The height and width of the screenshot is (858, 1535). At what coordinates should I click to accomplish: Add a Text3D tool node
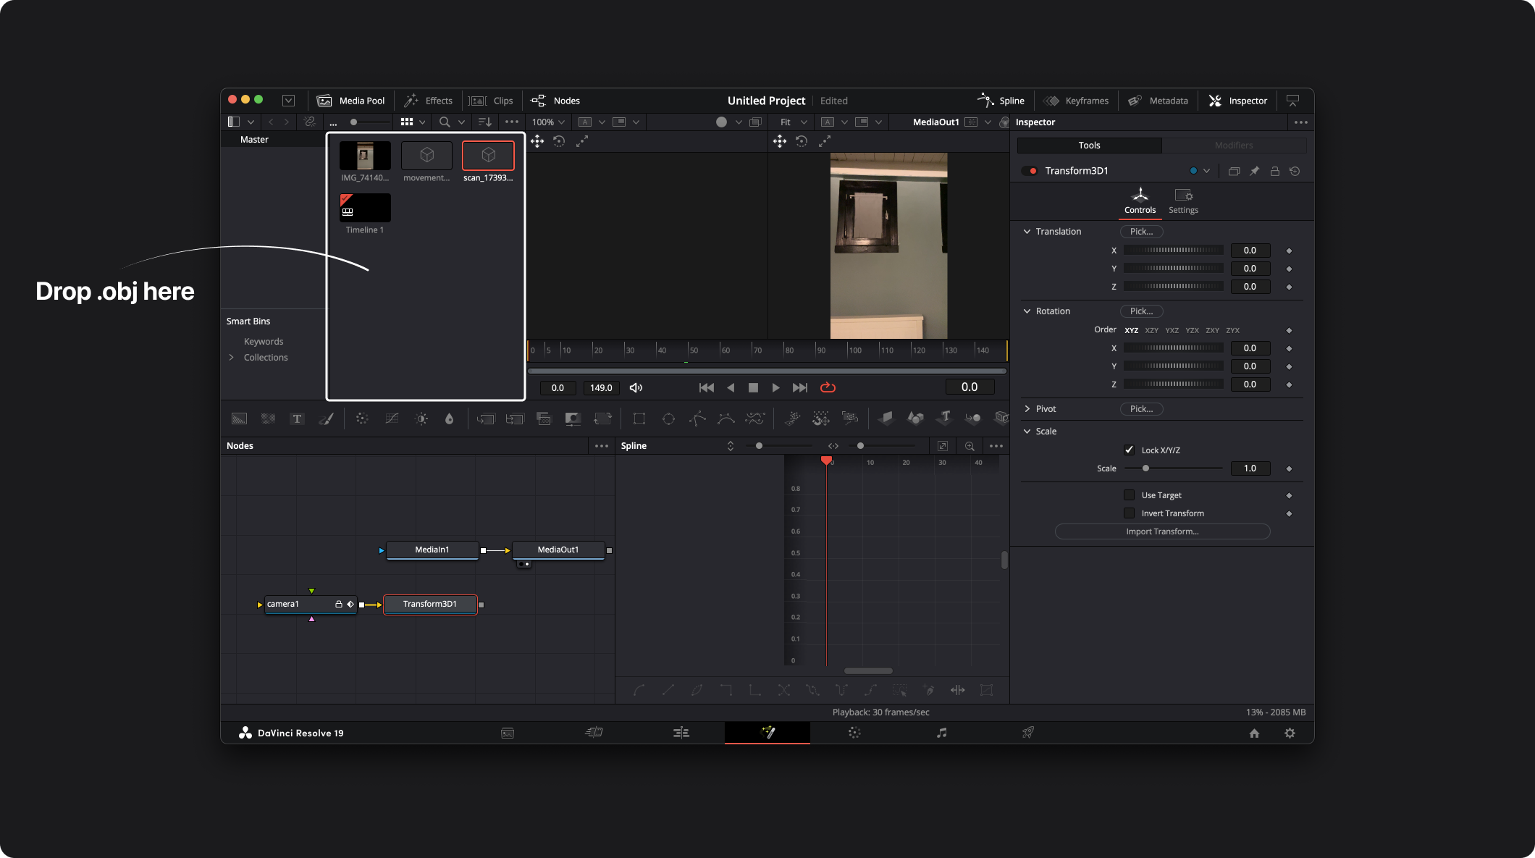click(944, 418)
